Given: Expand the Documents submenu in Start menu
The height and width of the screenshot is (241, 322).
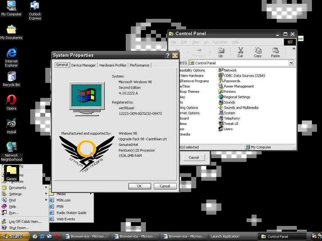Looking at the screenshot, I should pyautogui.click(x=24, y=188).
